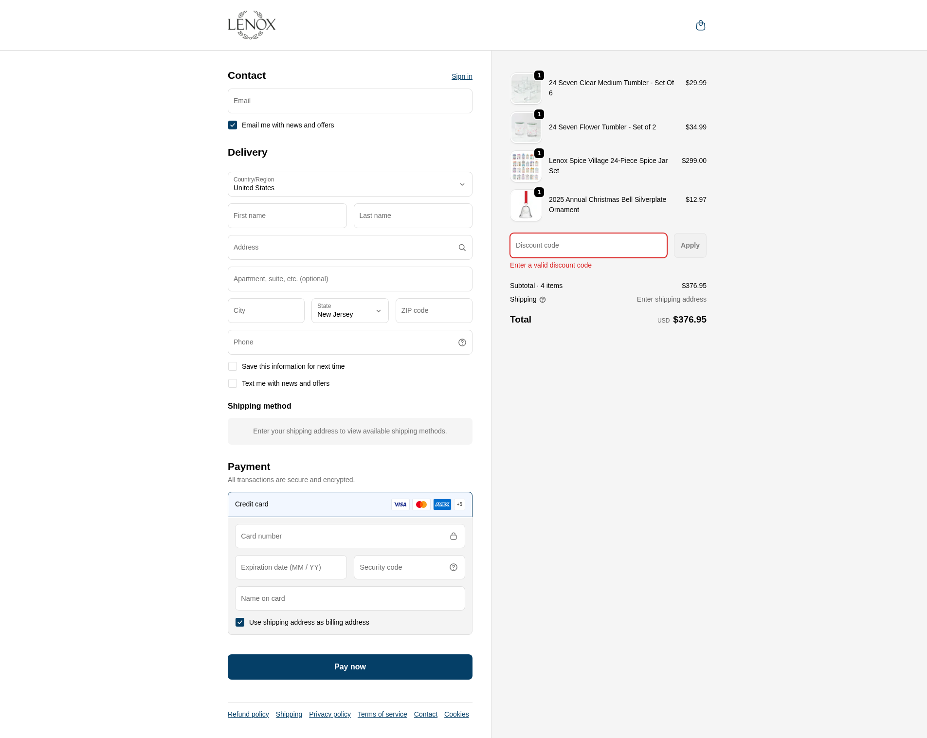Click the Lenox logo
927x738 pixels.
[x=252, y=25]
